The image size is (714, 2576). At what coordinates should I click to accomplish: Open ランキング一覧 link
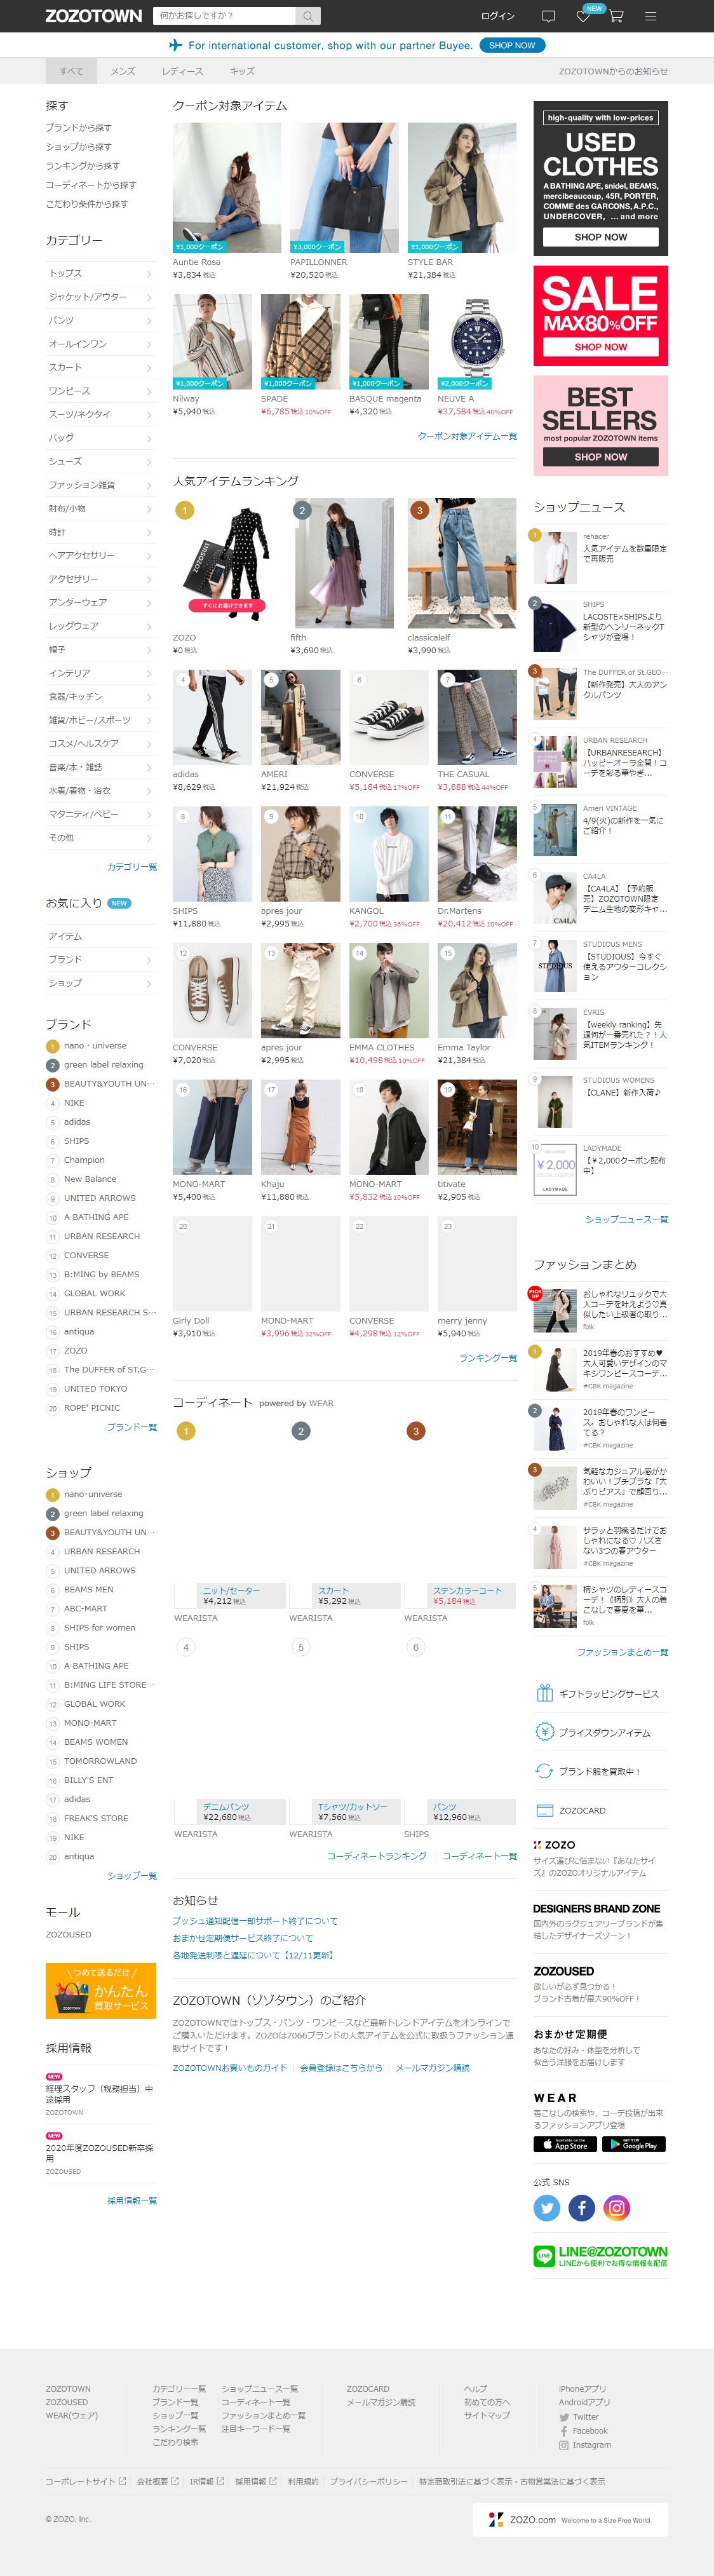pos(488,1358)
